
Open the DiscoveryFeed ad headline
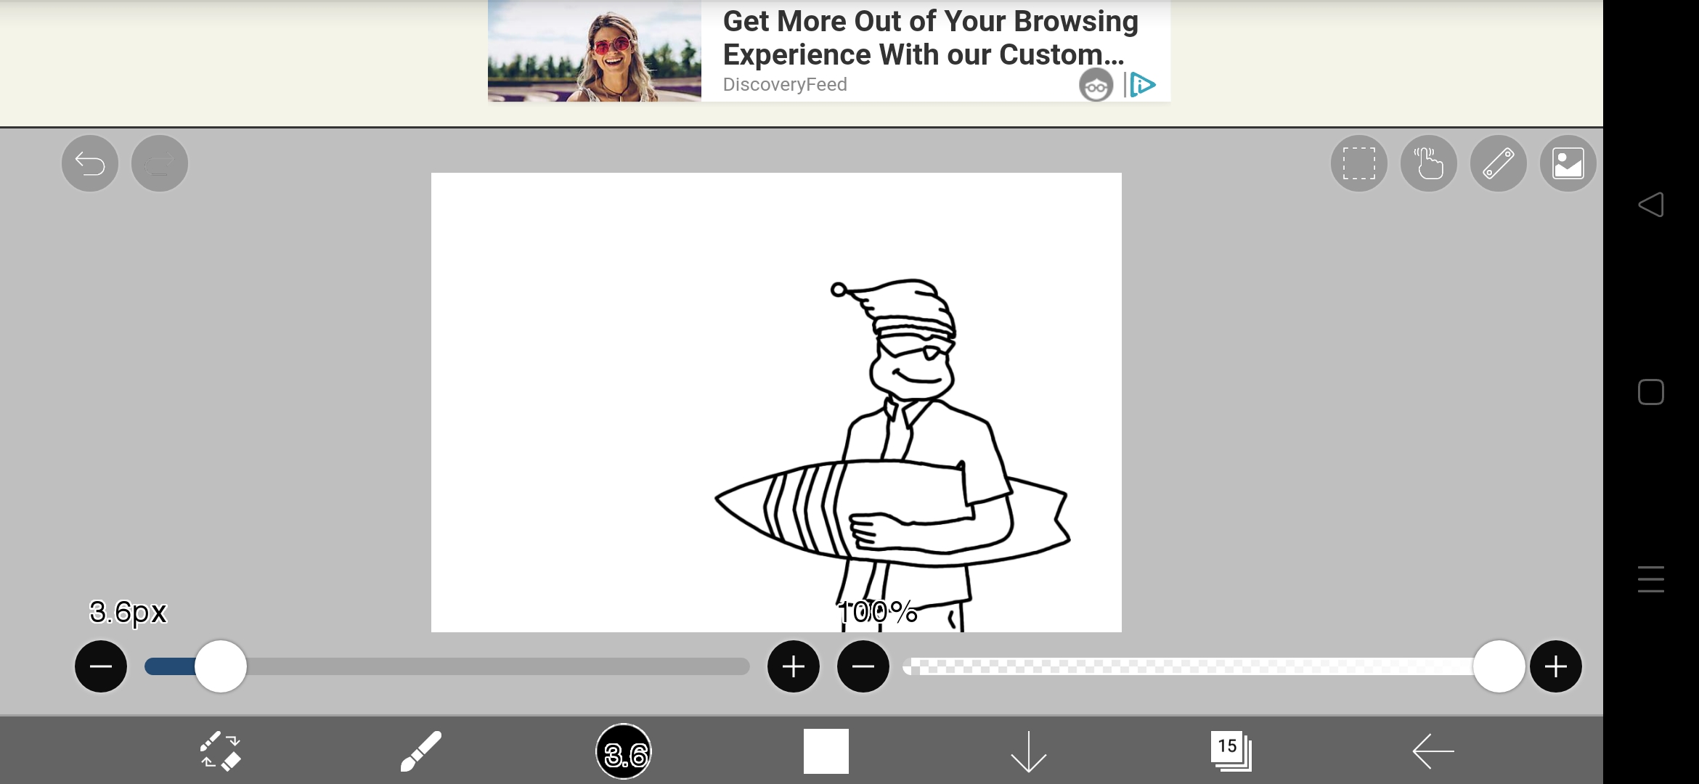(930, 38)
